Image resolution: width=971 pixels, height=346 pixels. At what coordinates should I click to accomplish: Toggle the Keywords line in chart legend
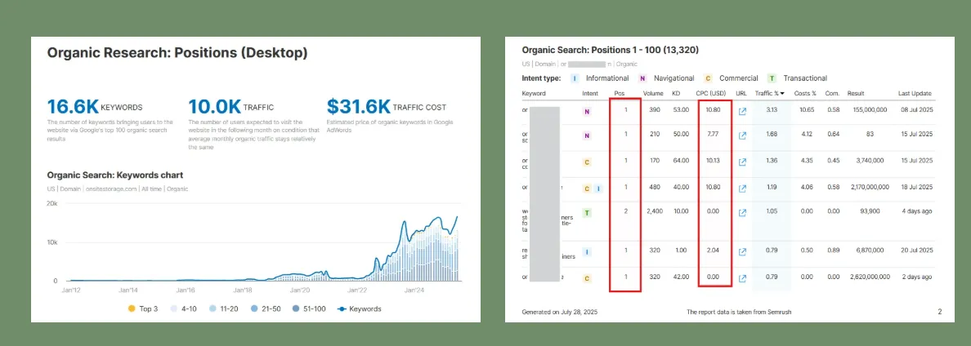(359, 308)
